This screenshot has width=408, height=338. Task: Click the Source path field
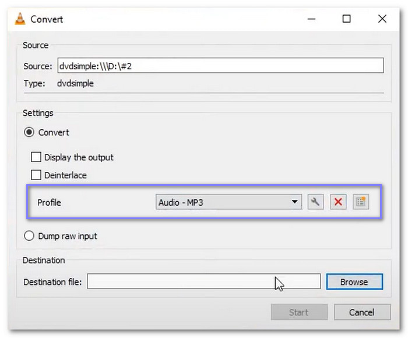click(220, 65)
